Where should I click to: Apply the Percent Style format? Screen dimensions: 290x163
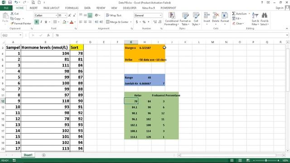pos(144,22)
